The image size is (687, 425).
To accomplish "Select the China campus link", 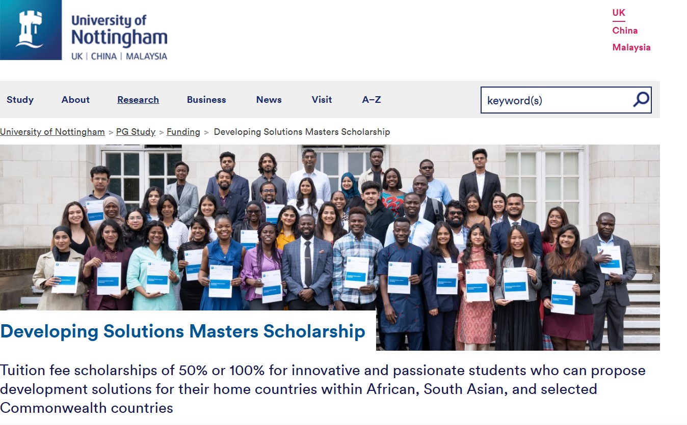I will (625, 30).
